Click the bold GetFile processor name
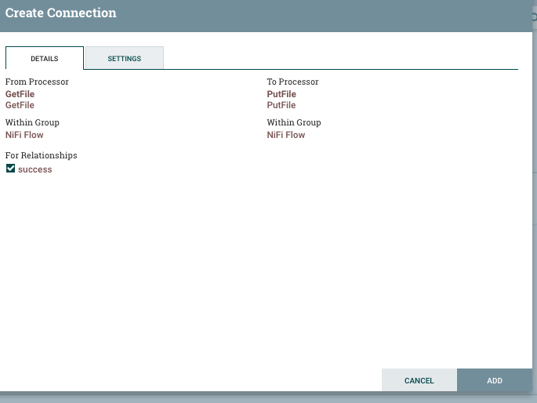Screen dimensions: 537x403 (x=20, y=94)
